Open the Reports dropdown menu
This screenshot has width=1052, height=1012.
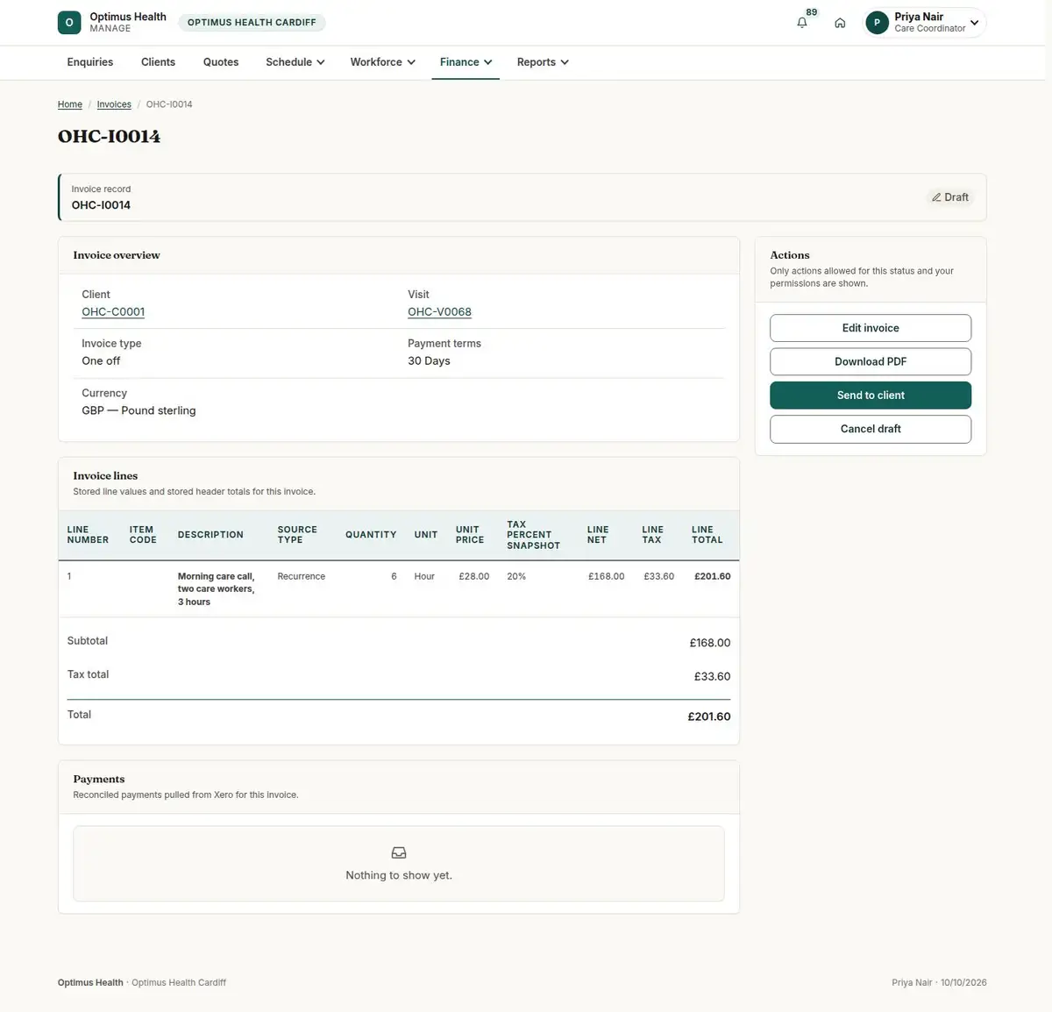click(x=543, y=62)
